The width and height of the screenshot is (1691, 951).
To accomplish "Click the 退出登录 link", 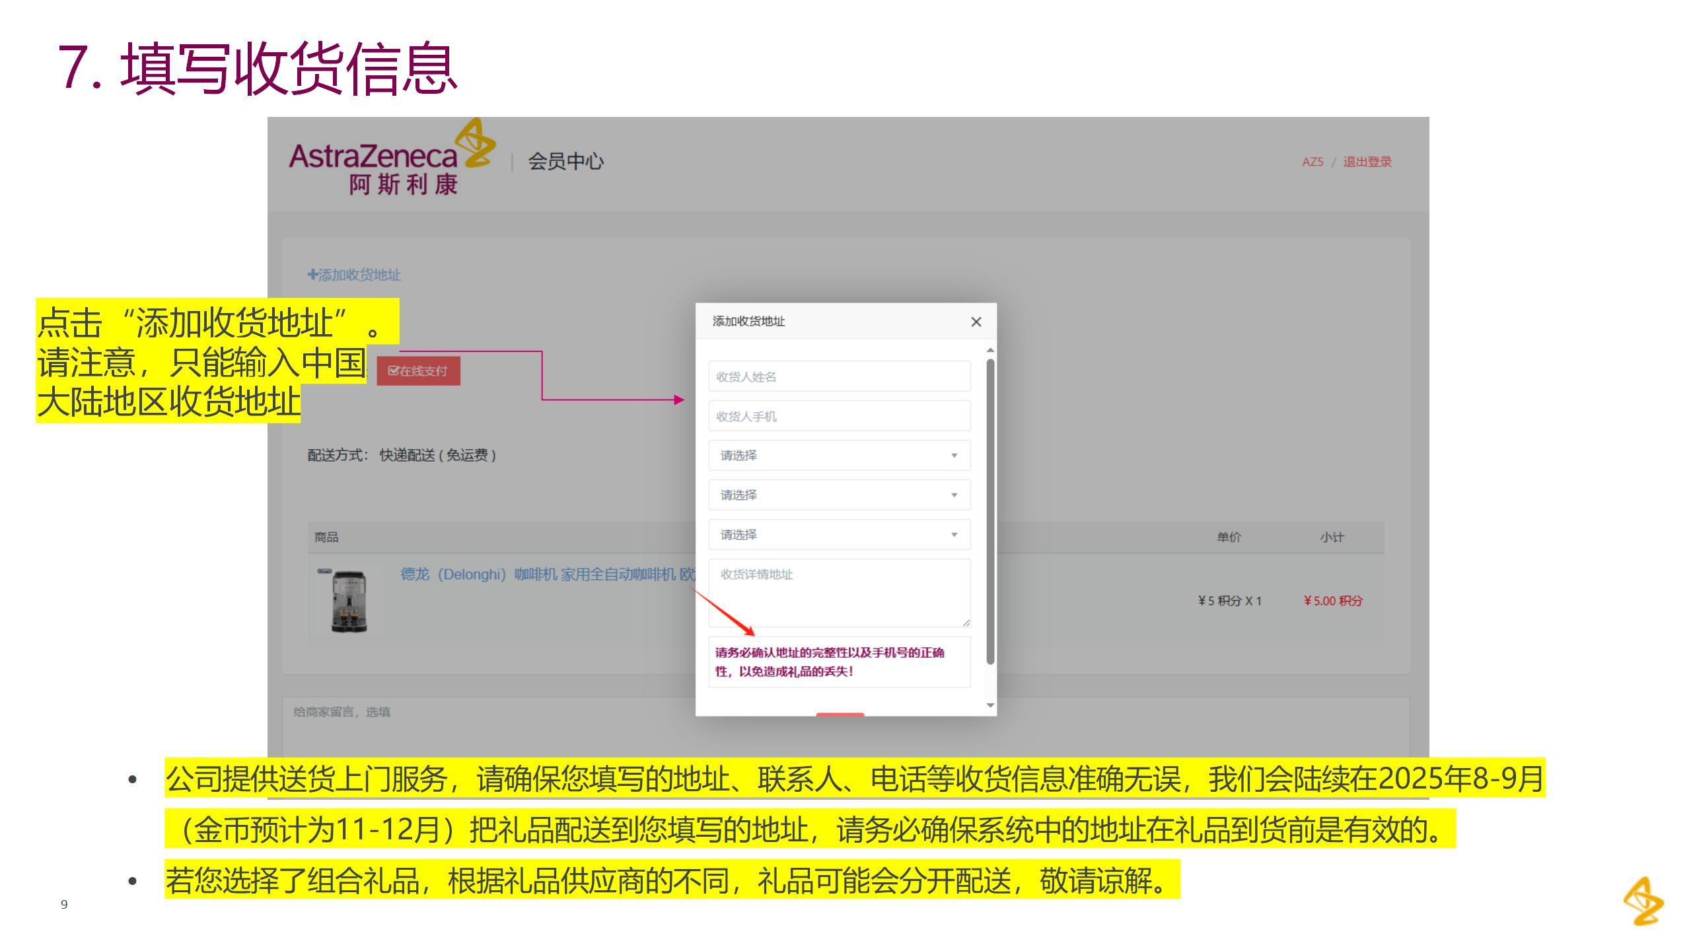I will tap(1367, 162).
